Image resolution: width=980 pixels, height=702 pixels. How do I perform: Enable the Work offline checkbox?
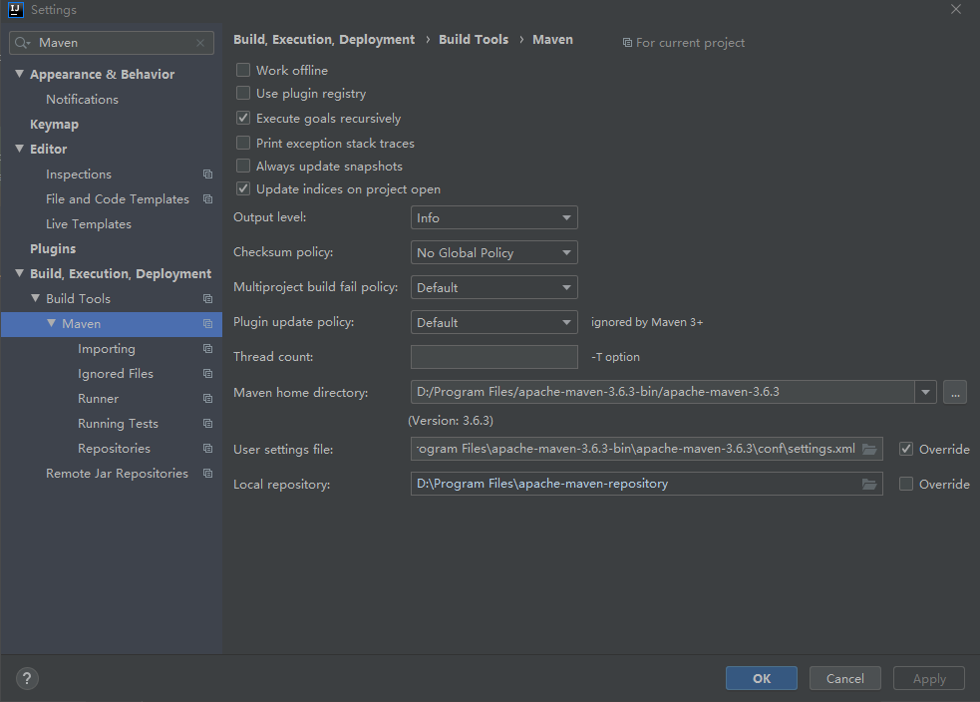[x=243, y=70]
